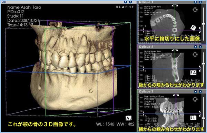Click the play button in Oblique 3 header
Viewport: 207px width, 133px height.
(x=200, y=91)
